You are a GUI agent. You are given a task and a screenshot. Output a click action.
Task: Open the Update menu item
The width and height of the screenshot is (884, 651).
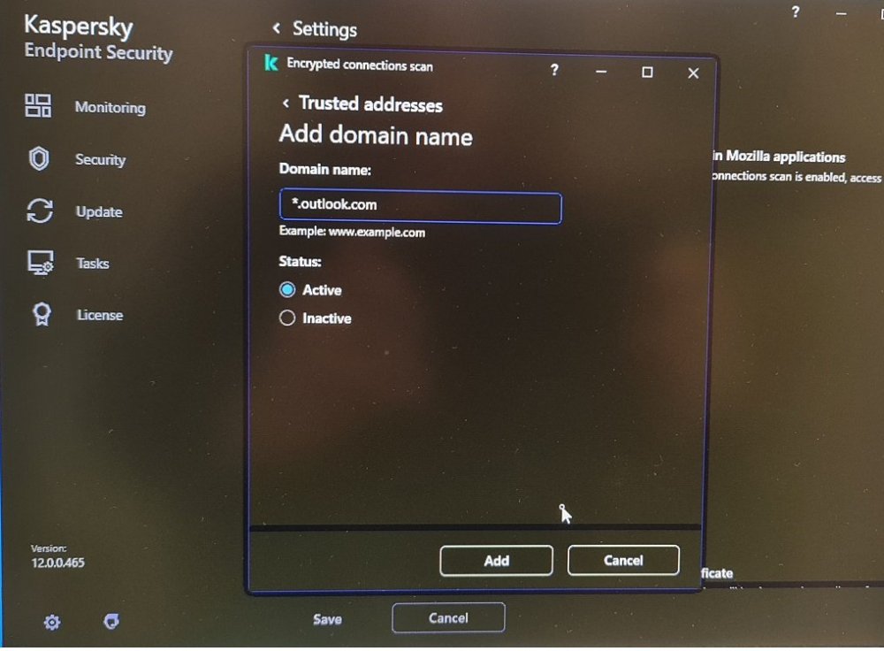point(99,211)
